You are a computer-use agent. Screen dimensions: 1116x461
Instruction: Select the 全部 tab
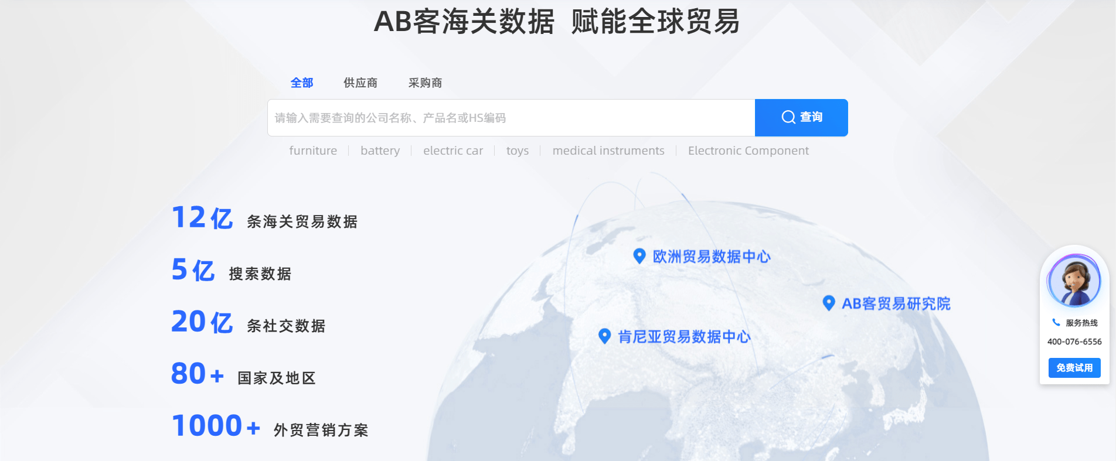pos(302,83)
